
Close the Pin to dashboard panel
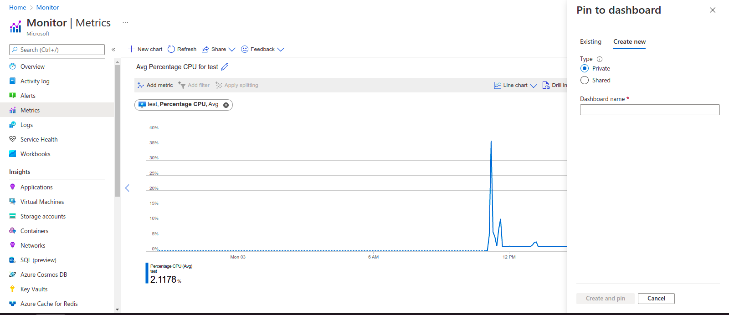pos(713,10)
